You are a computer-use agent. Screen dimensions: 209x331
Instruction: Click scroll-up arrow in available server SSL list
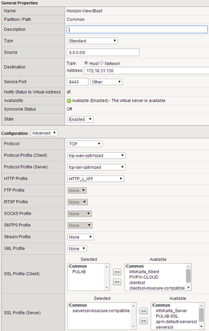201,306
